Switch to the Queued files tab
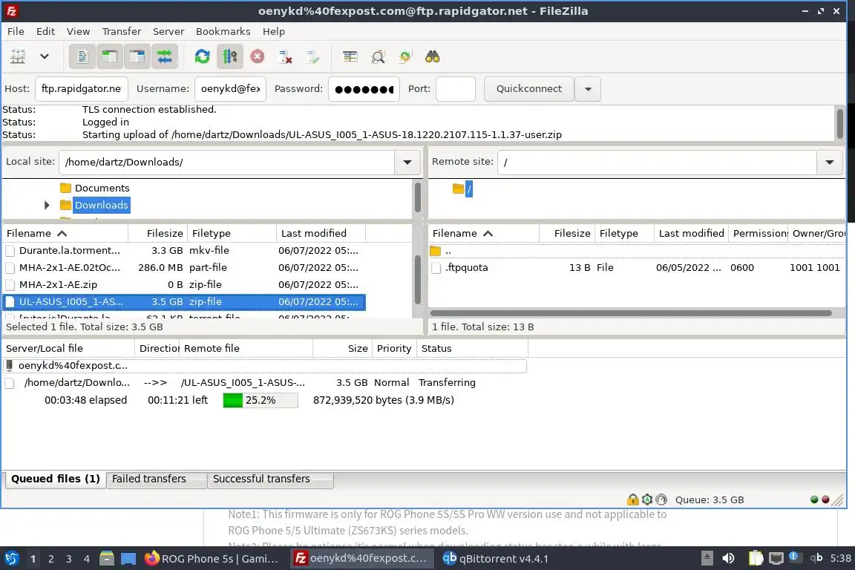The image size is (855, 570). (x=56, y=479)
